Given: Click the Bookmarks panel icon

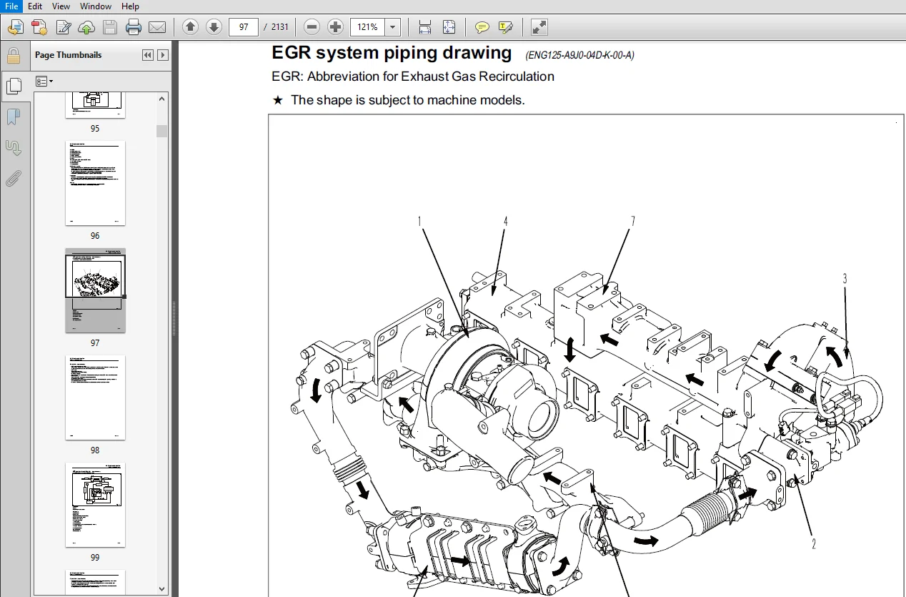Looking at the screenshot, I should click(x=13, y=117).
